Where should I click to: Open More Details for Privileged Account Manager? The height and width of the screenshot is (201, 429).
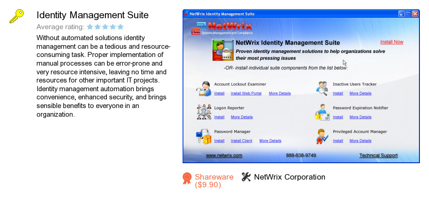(361, 141)
